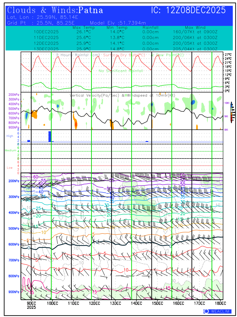Click the No Significant Rainfall text
The width and height of the screenshot is (237, 317).
coord(121,71)
